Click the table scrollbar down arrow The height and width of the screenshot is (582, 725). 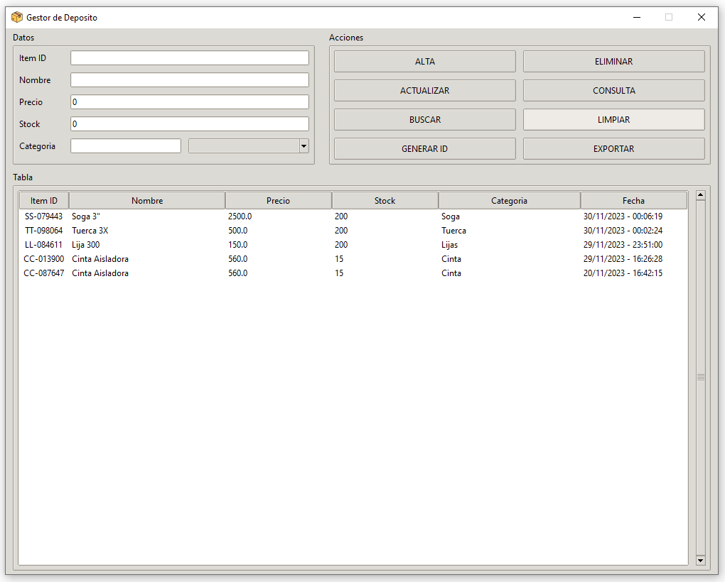[x=700, y=560]
